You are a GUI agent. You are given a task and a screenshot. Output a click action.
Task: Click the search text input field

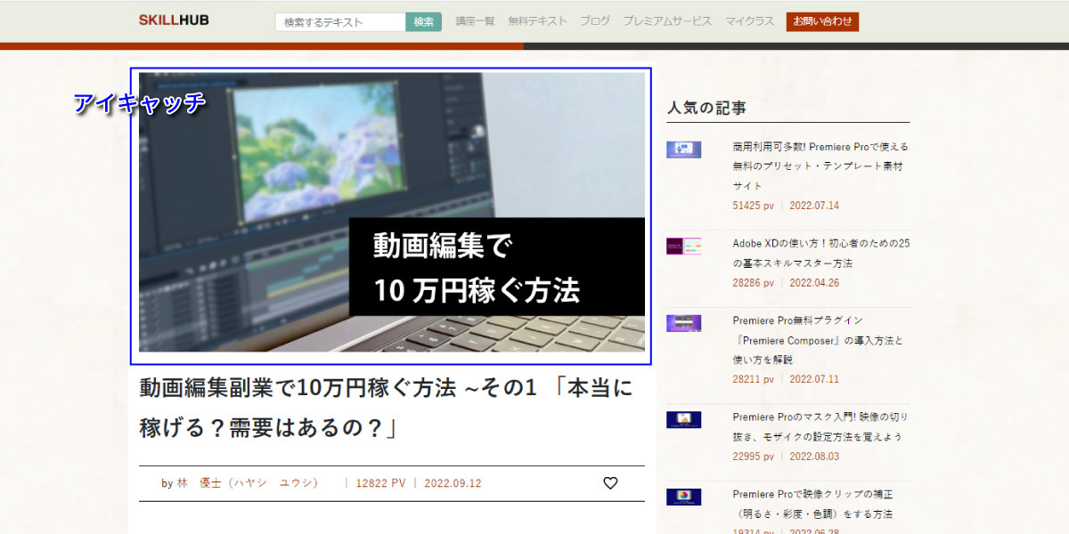[x=340, y=22]
